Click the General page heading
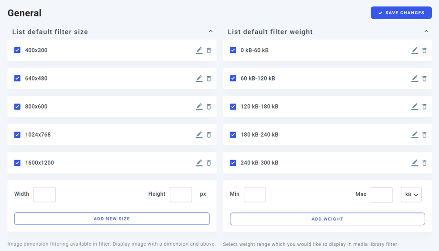The height and width of the screenshot is (251, 439). (24, 13)
